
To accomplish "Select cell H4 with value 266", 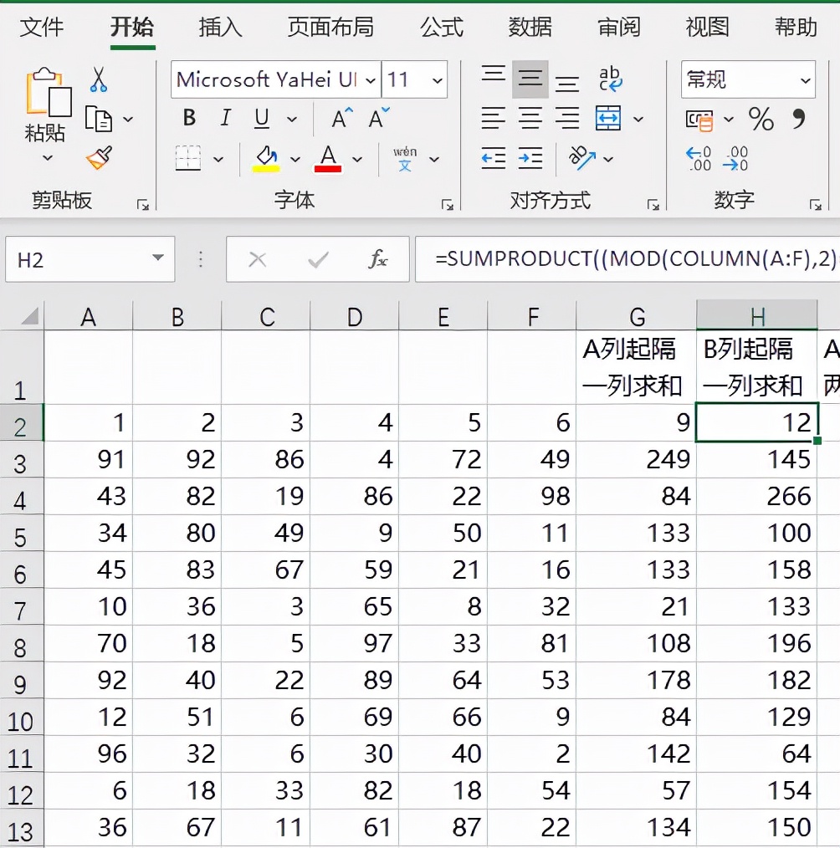I will pyautogui.click(x=756, y=497).
